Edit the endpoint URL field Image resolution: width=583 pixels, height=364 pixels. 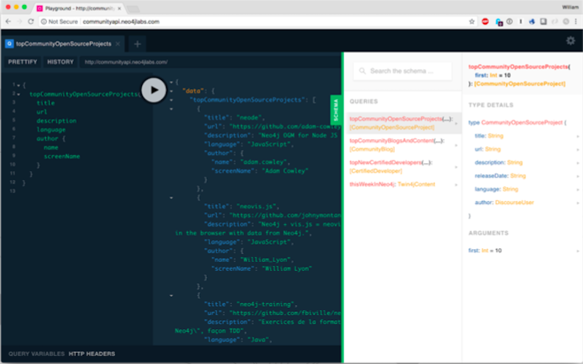[x=210, y=62]
